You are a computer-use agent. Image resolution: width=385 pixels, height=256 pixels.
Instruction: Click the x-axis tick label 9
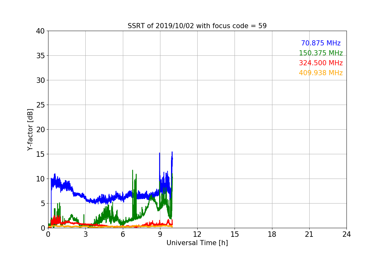[160, 234]
